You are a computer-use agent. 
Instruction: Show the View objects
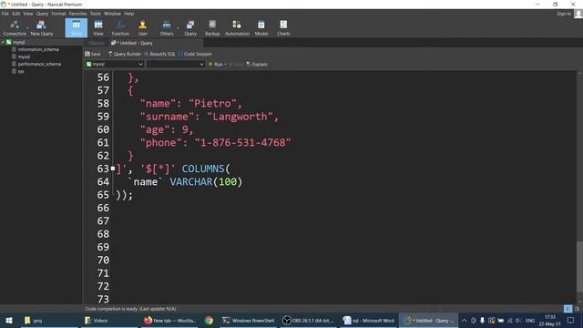[x=98, y=28]
